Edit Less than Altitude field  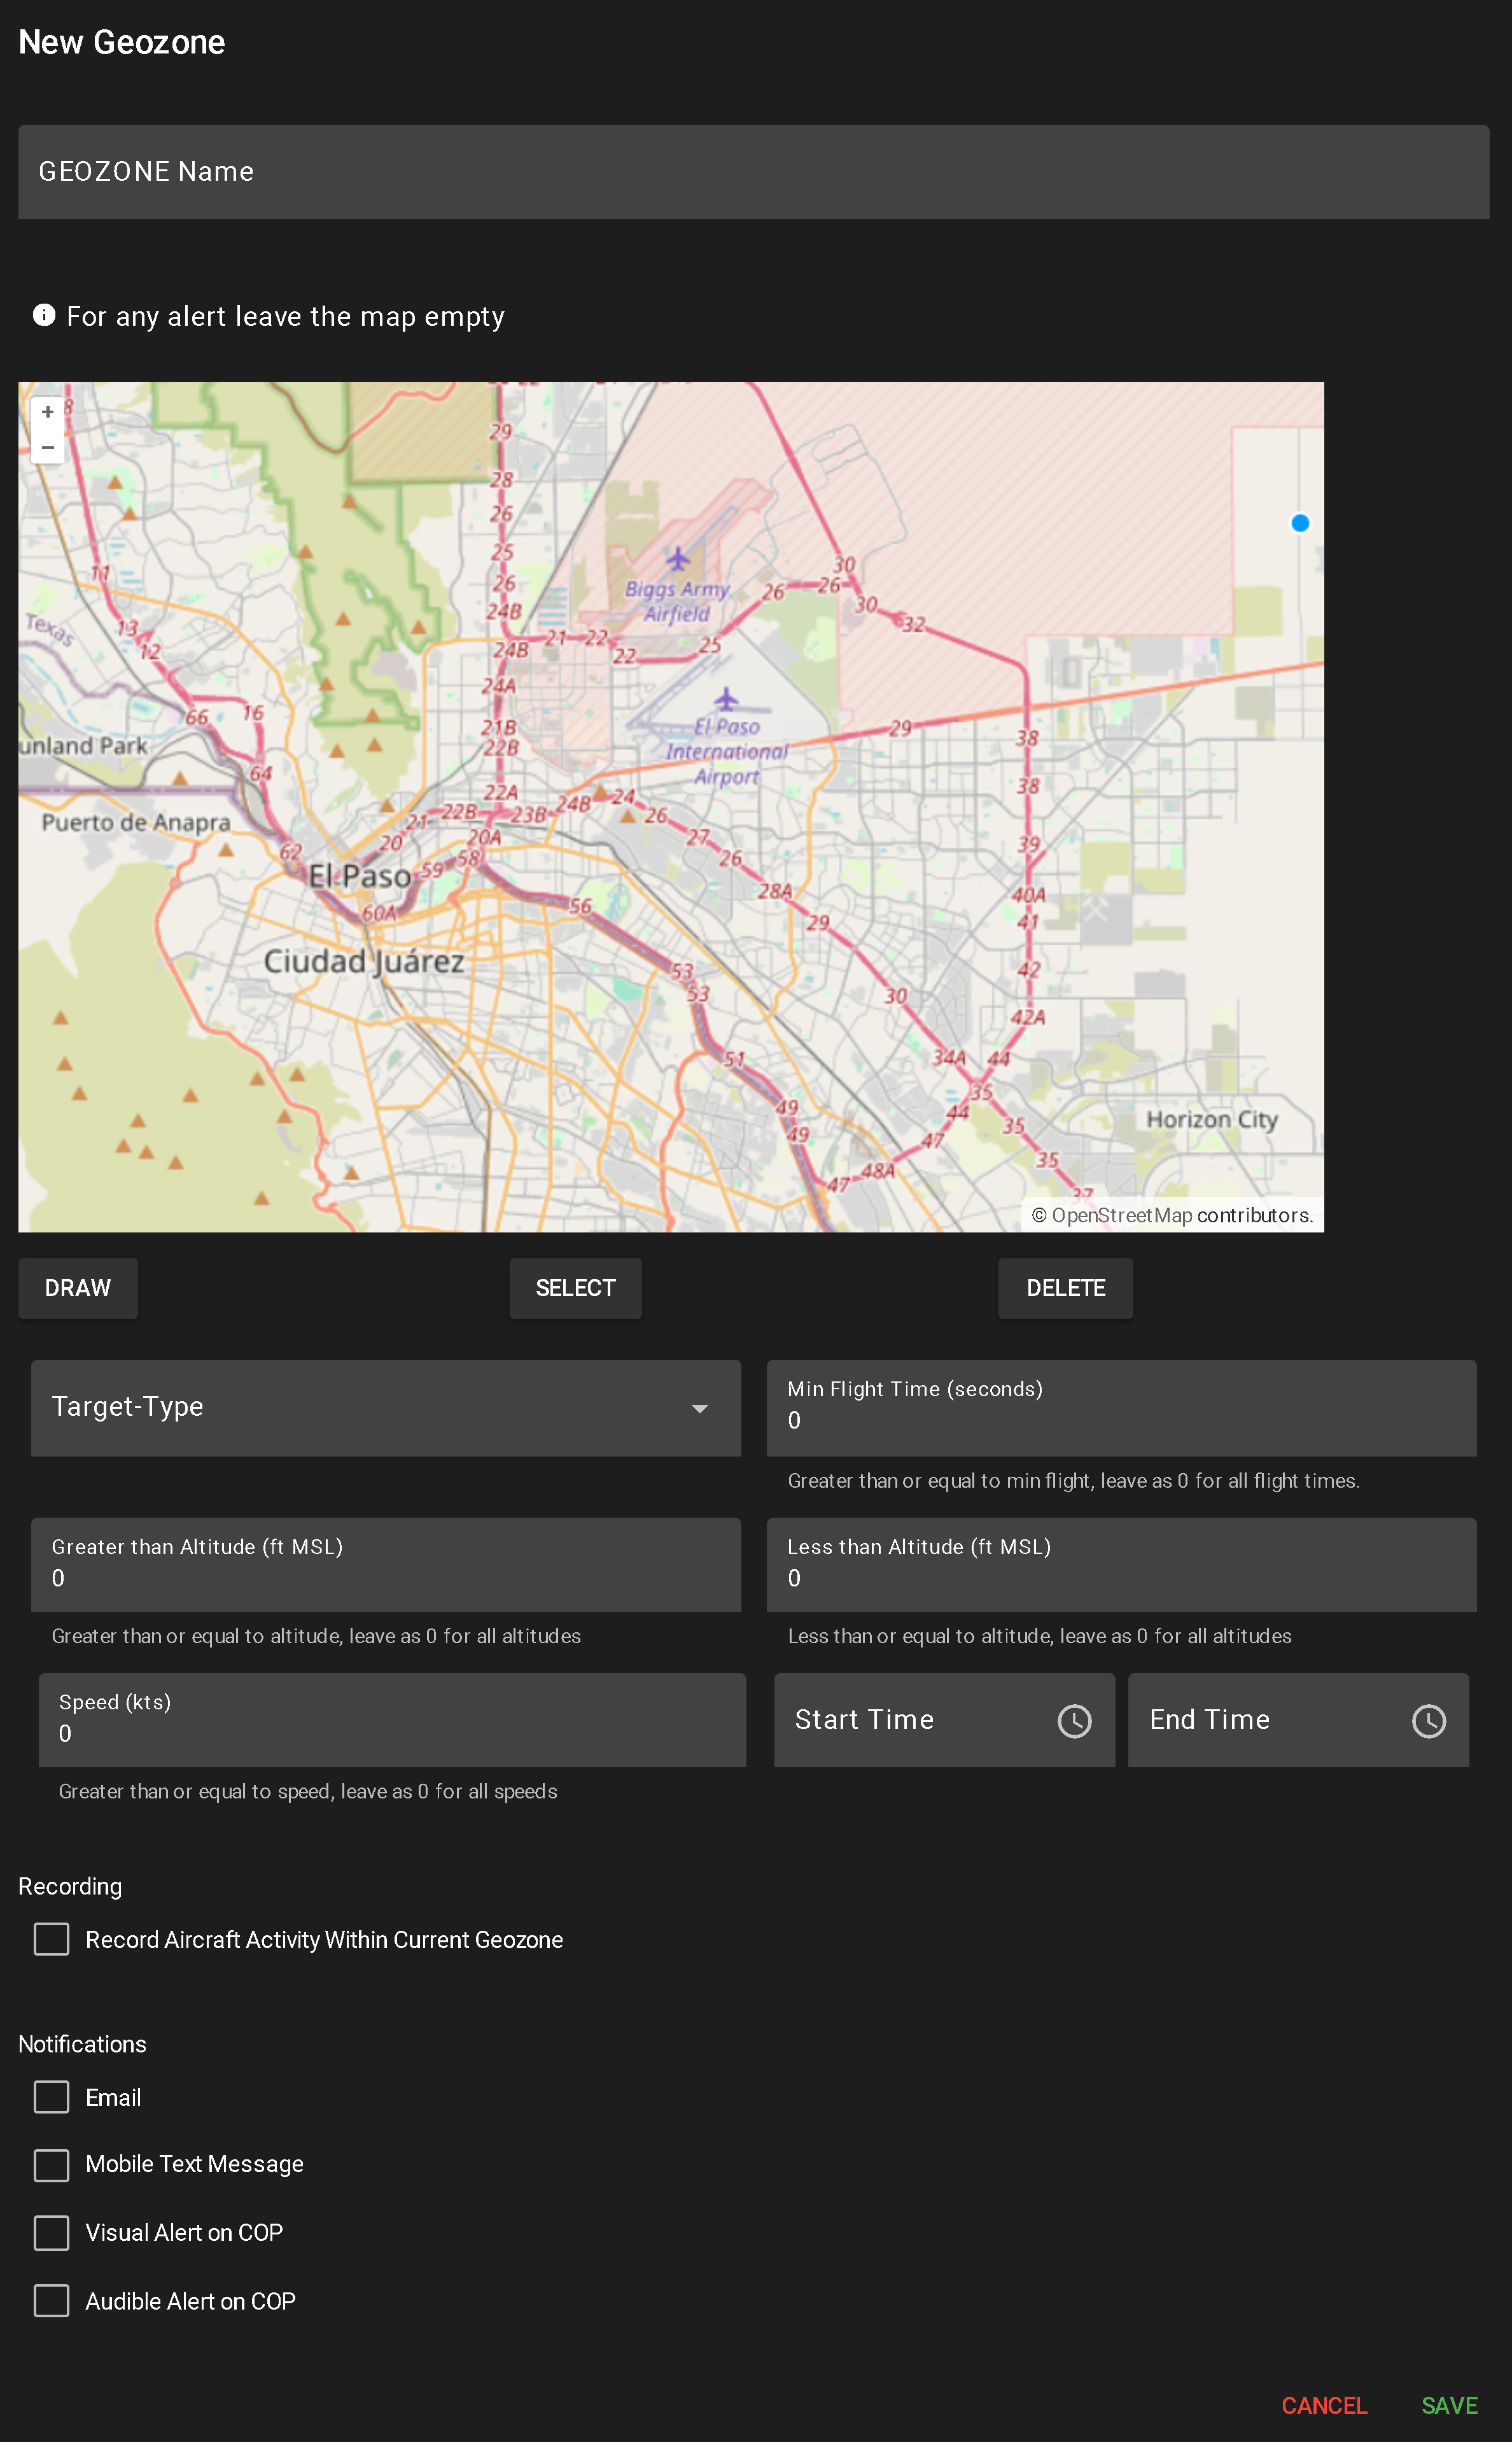coord(1121,1565)
